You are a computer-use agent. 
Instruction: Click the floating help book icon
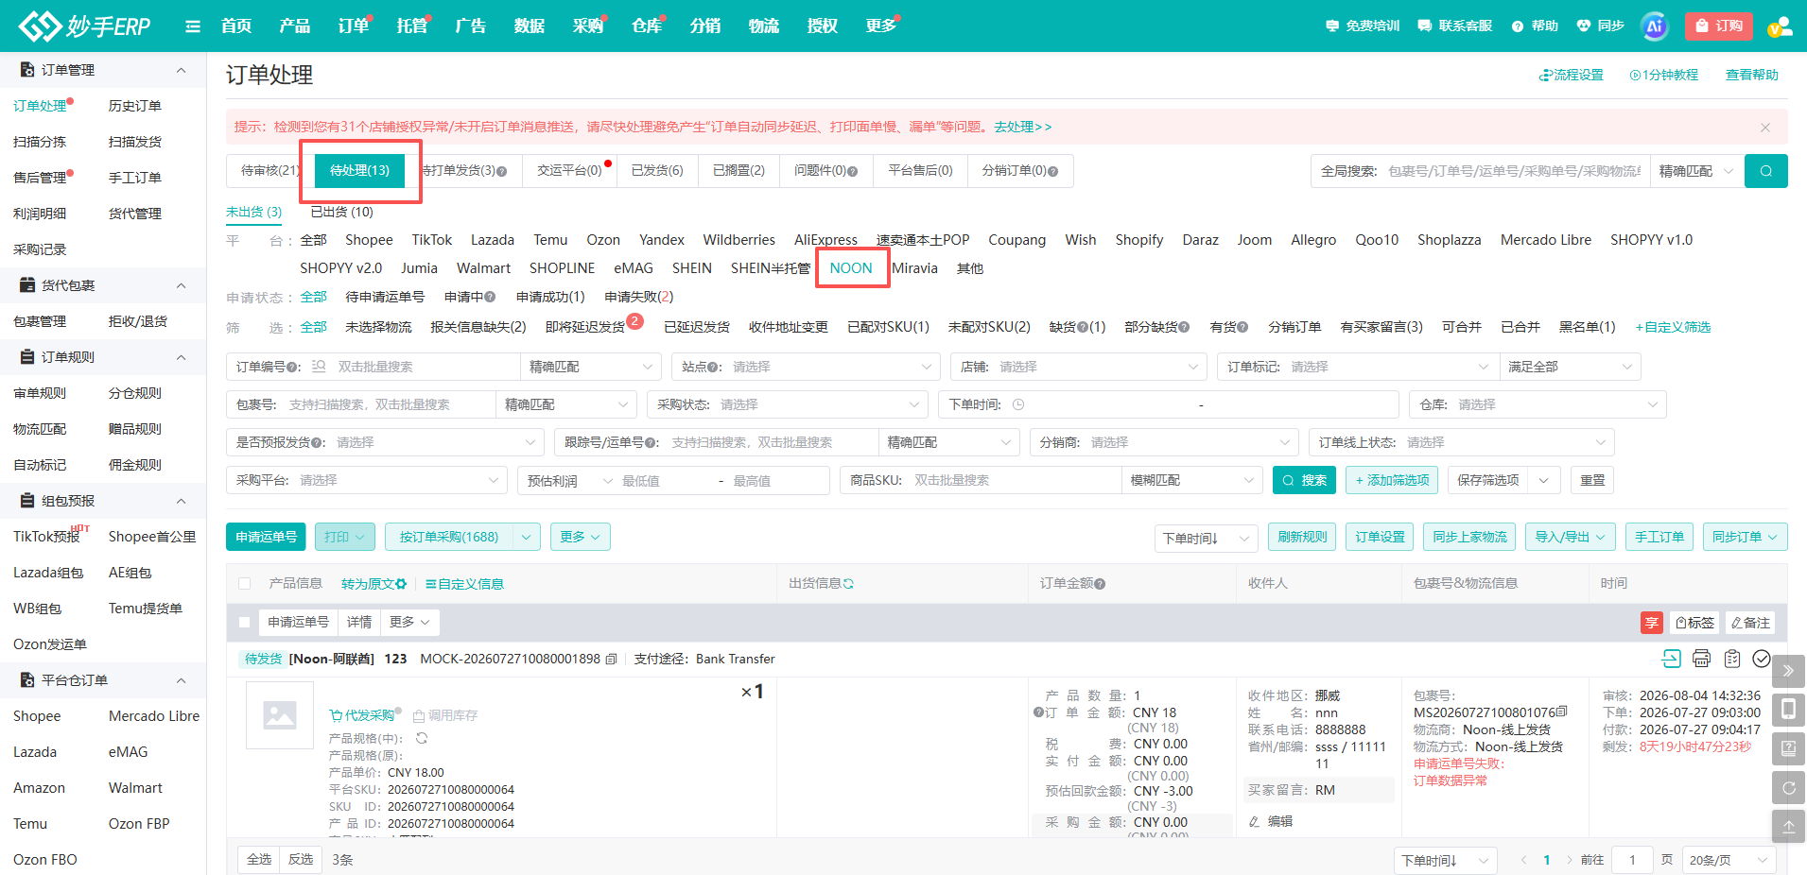coord(1788,748)
